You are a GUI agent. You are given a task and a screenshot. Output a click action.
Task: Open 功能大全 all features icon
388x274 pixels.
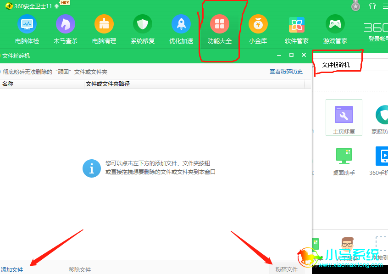point(220,24)
